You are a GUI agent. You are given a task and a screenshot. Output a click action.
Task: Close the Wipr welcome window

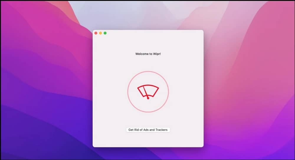tap(96, 33)
